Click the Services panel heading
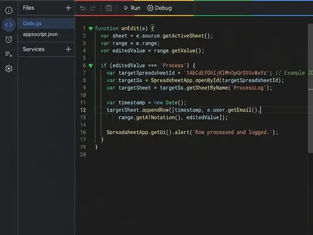 (33, 49)
